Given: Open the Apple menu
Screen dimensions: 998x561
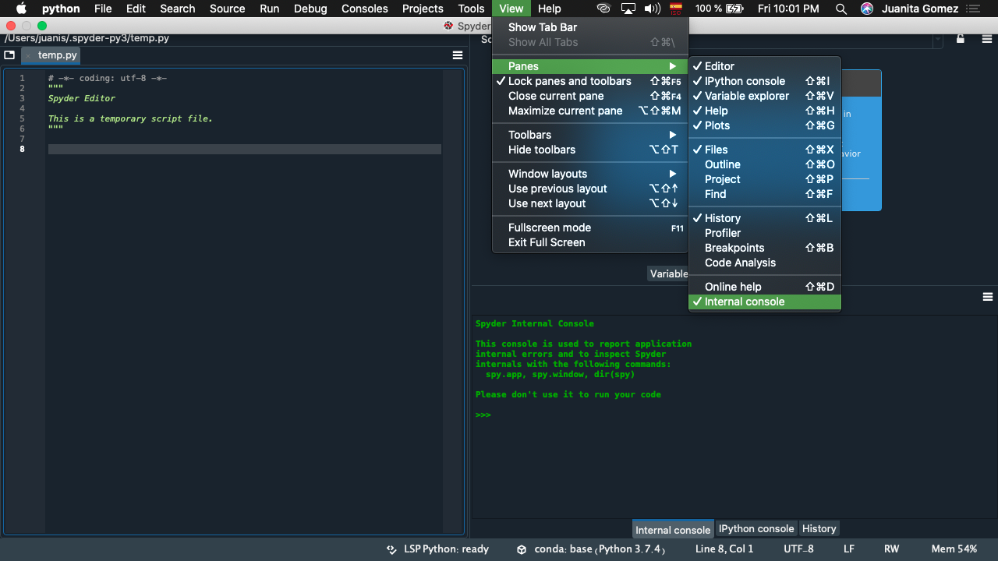Looking at the screenshot, I should click(x=21, y=9).
